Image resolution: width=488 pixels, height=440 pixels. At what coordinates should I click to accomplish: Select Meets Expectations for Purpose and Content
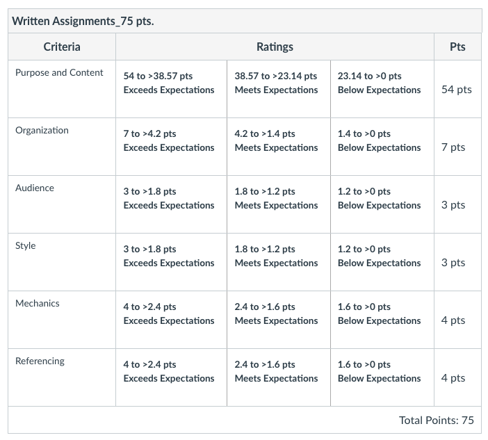tap(279, 89)
